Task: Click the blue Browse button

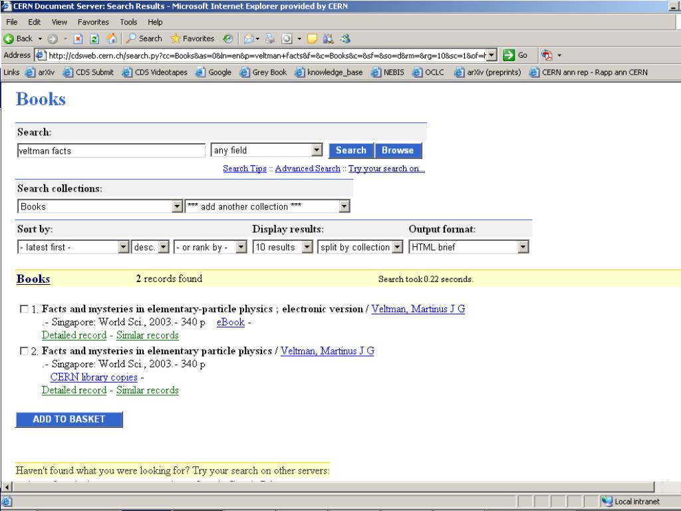Action: point(398,150)
